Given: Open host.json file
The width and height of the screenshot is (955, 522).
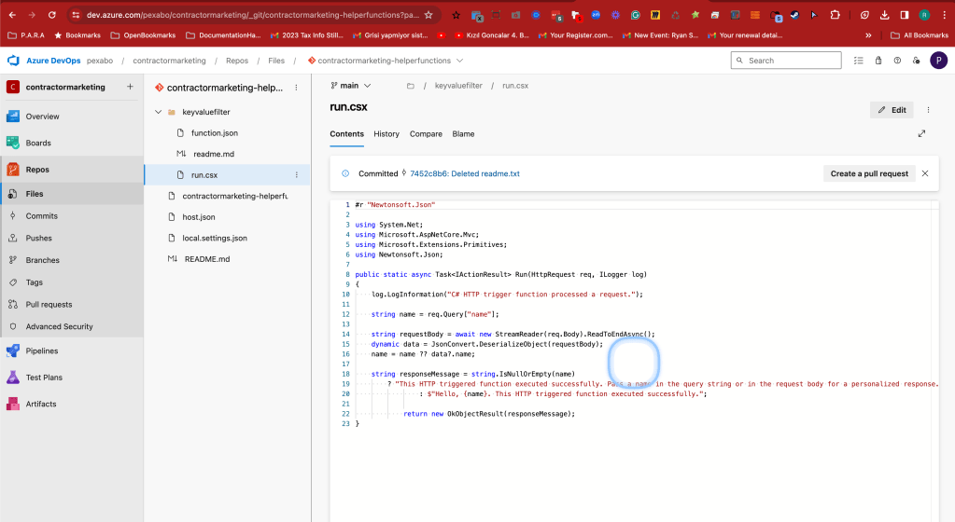Looking at the screenshot, I should pyautogui.click(x=199, y=217).
